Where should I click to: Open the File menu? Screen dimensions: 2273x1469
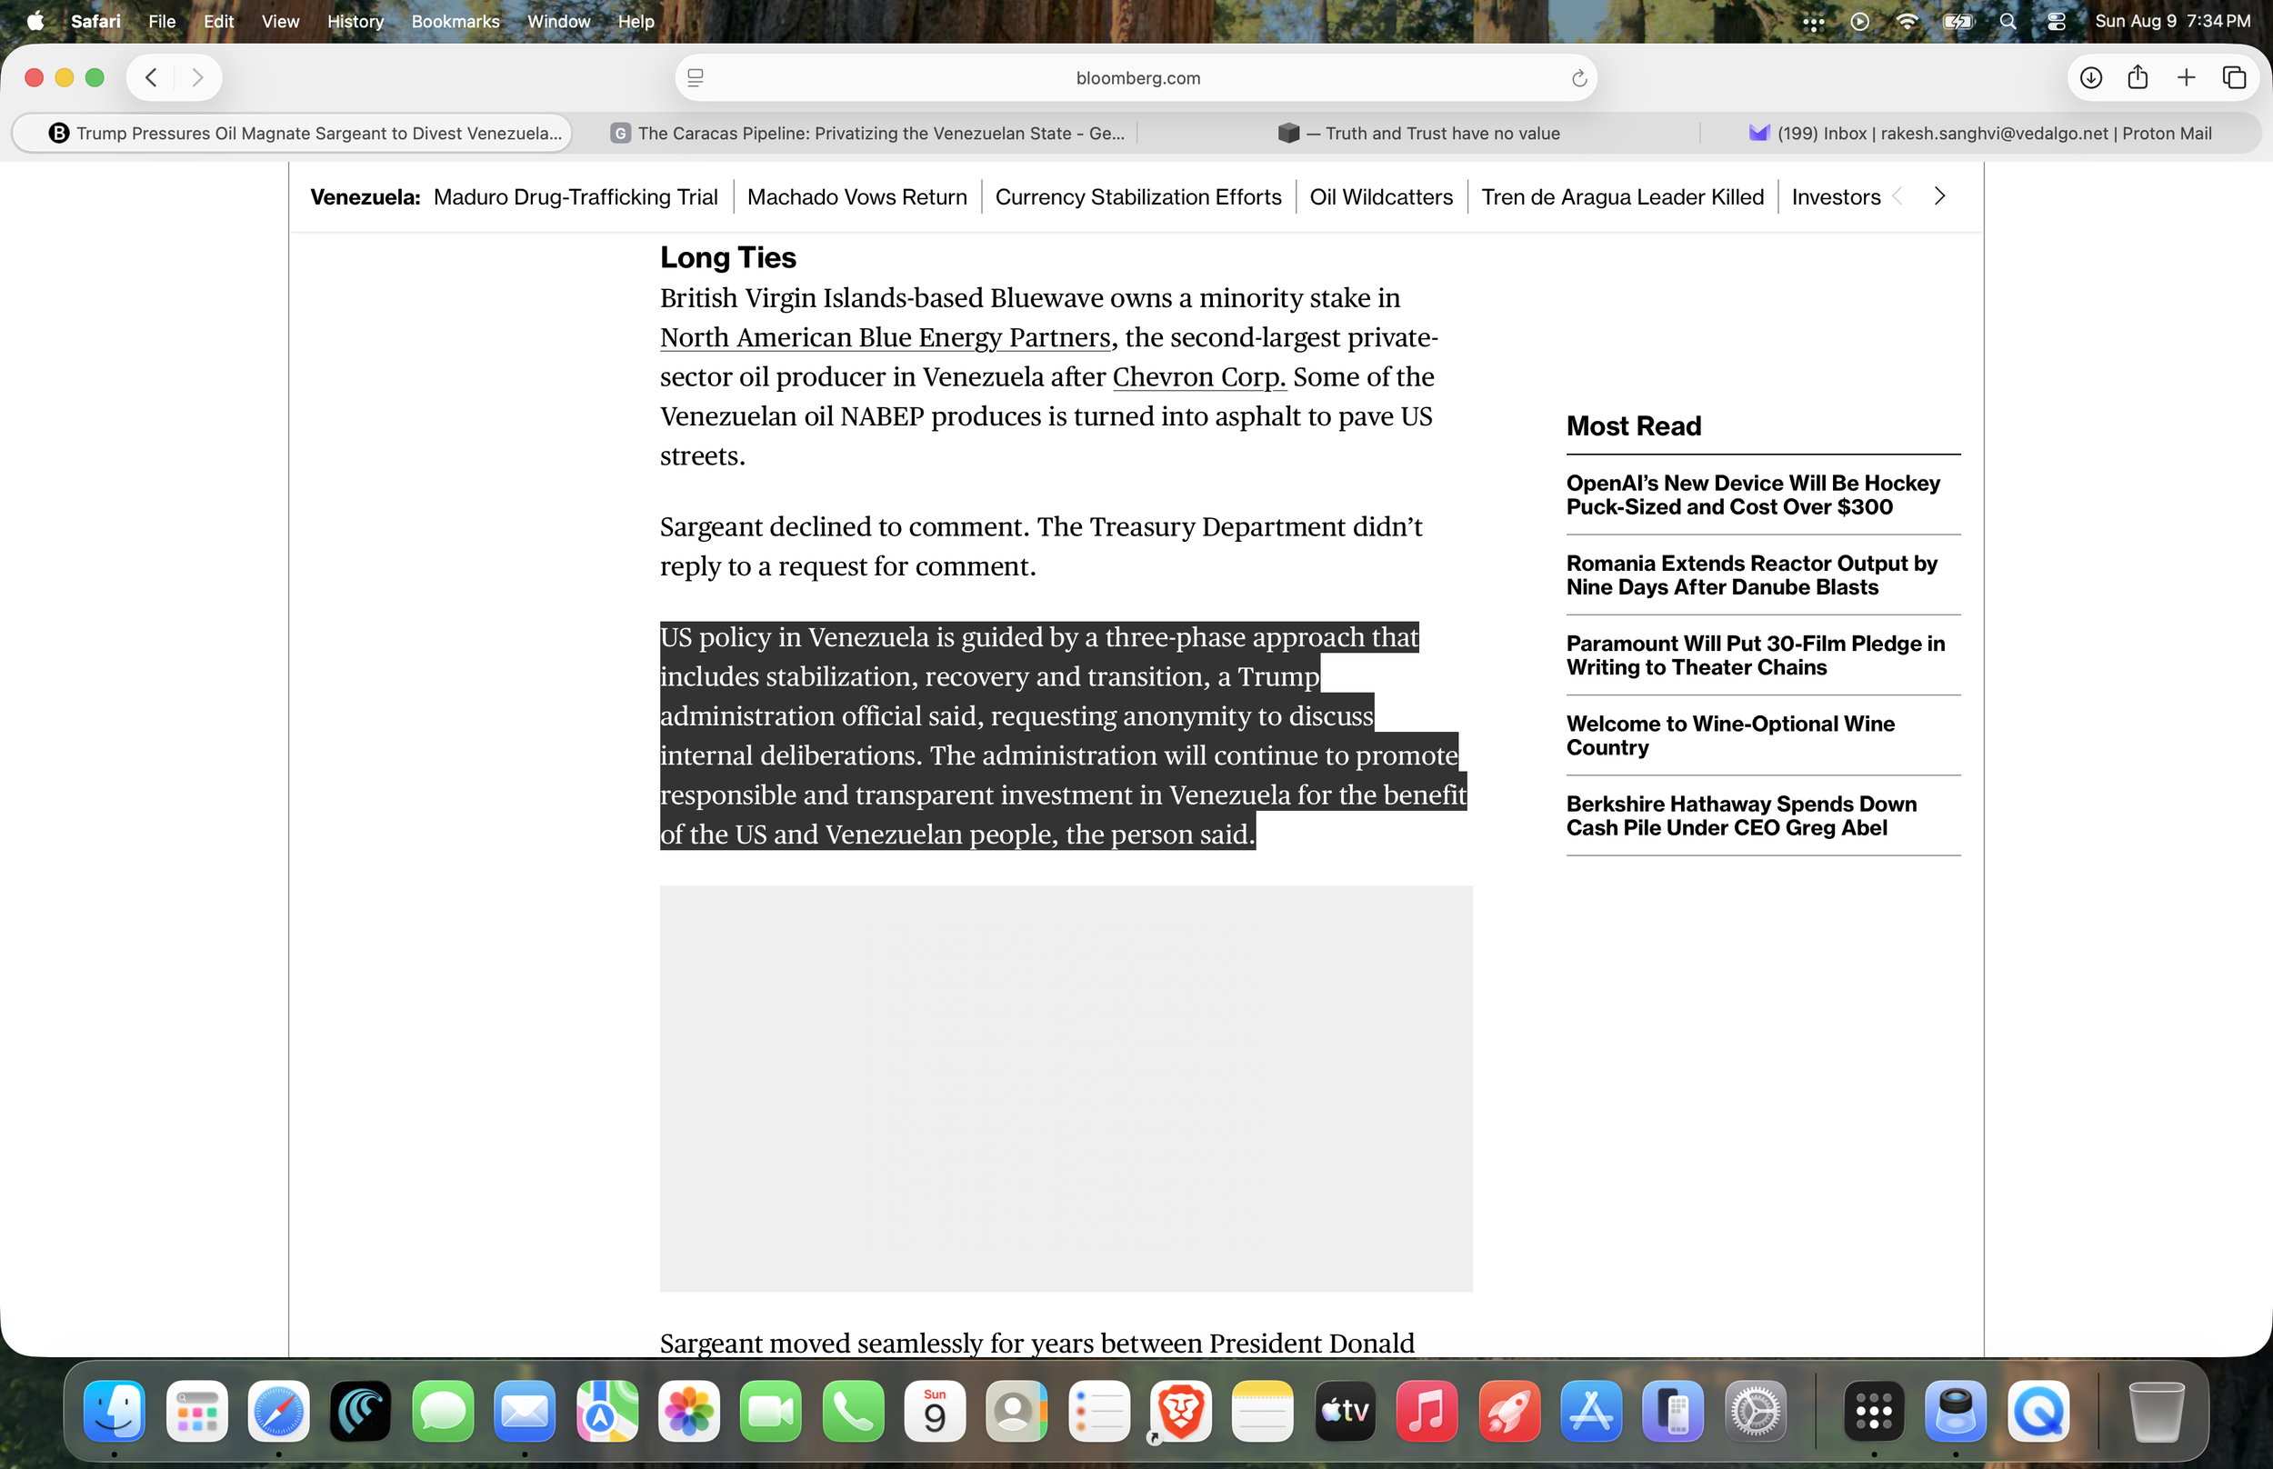point(162,21)
